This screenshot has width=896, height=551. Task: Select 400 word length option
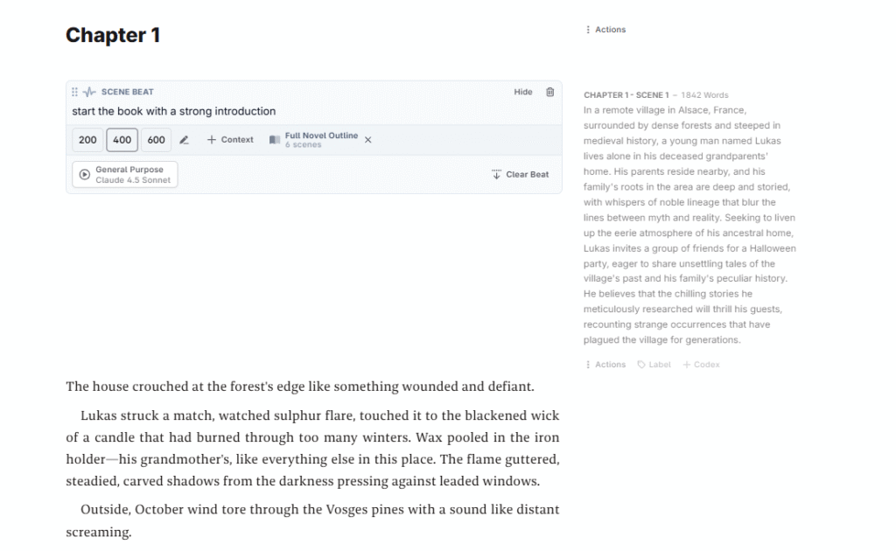(122, 140)
